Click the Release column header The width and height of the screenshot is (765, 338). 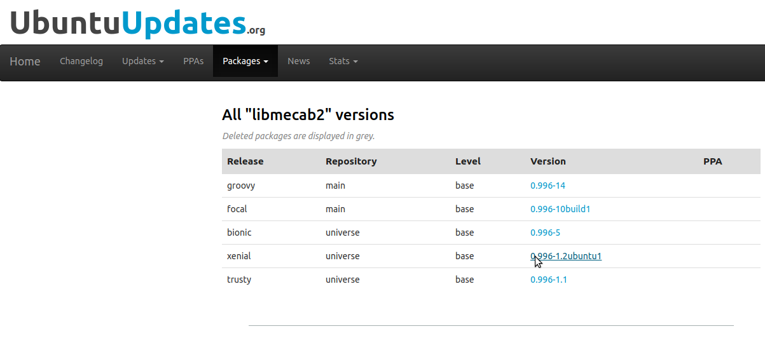coord(245,161)
